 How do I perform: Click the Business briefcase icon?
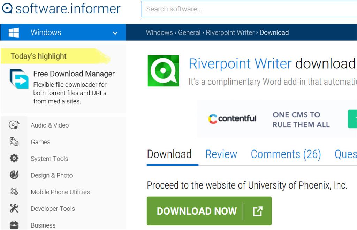pos(14,225)
